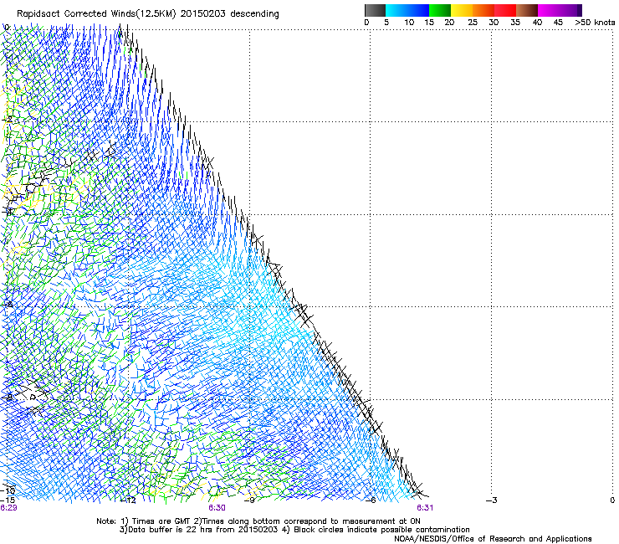Click the longitude label '-9'
Viewport: 619px width, 544px height.
(249, 500)
